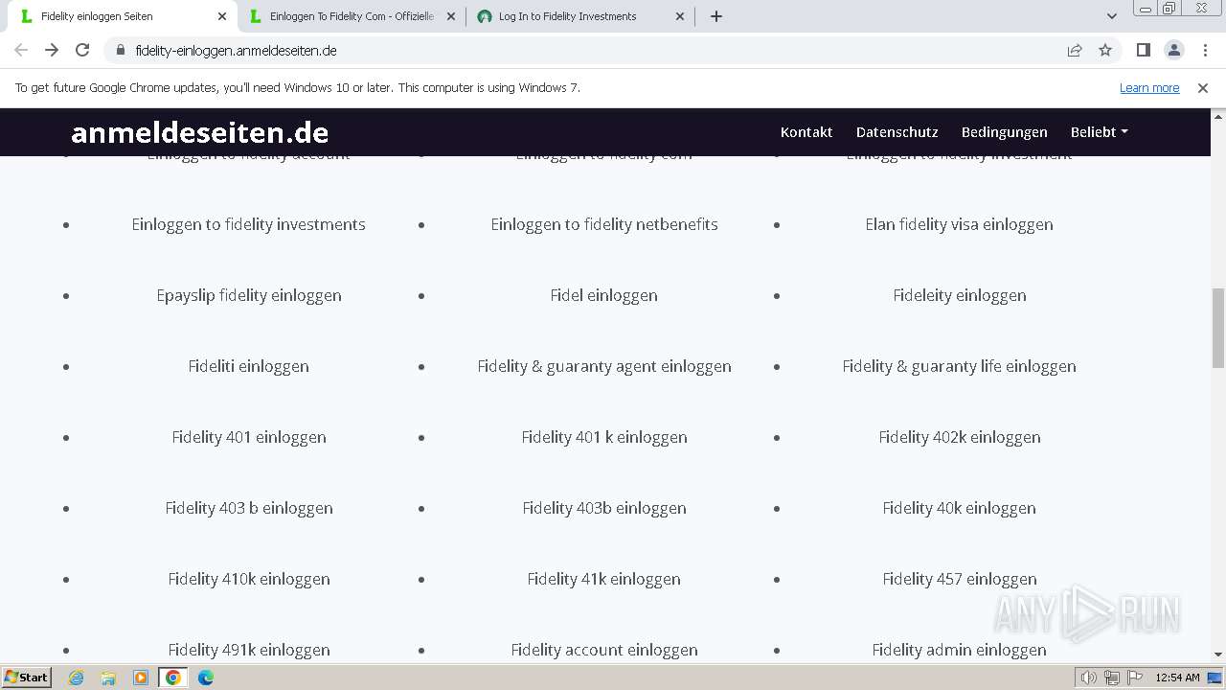Click the 12:54 AM system clock
1226x690 pixels.
click(1178, 678)
